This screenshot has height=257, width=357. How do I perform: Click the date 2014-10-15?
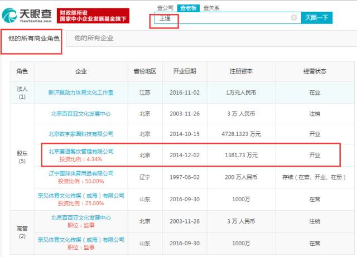pos(185,134)
